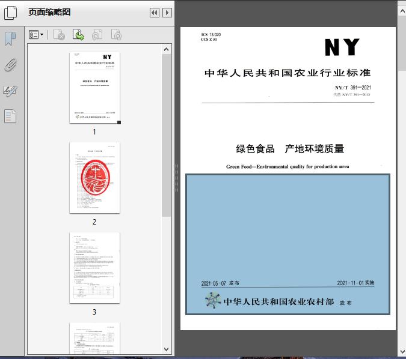Screen dimensions: 406x359
Task: Click the ministry emblem logo
Action: (x=213, y=300)
